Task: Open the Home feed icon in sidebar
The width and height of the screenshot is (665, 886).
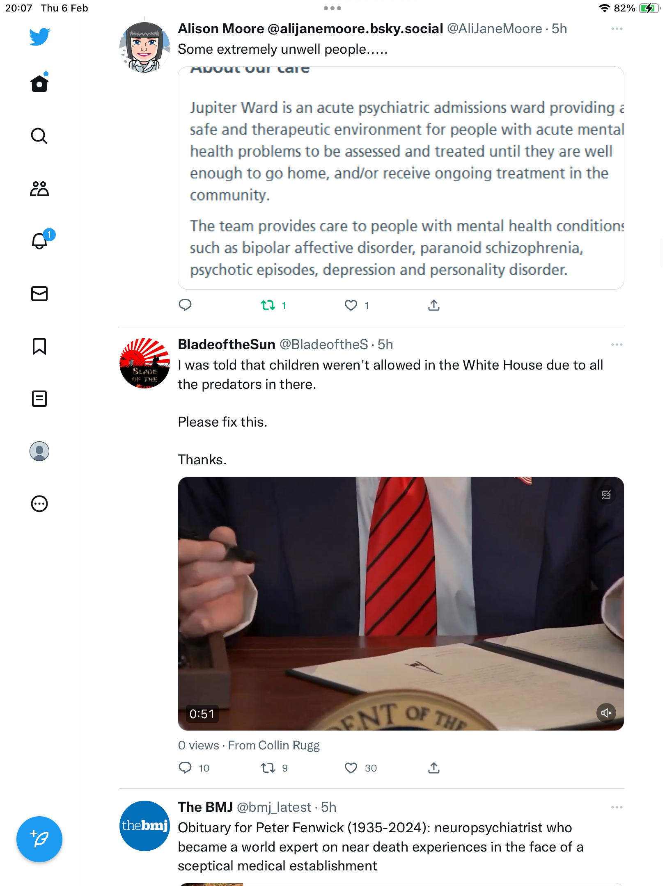Action: click(x=39, y=83)
